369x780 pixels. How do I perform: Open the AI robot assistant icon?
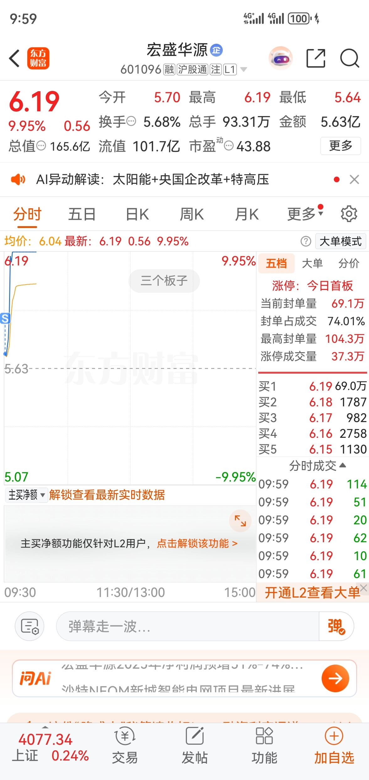[x=281, y=58]
